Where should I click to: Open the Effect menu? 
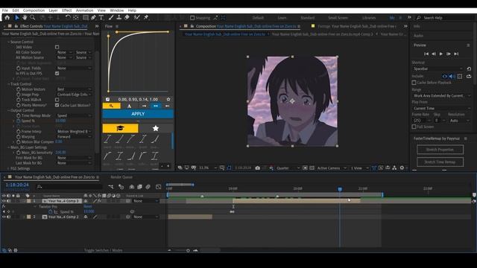click(x=67, y=10)
